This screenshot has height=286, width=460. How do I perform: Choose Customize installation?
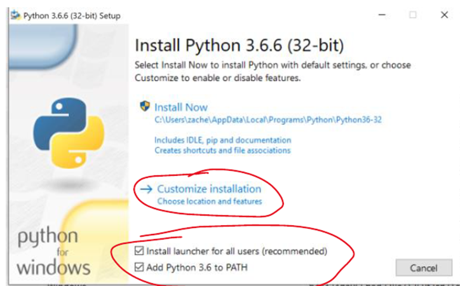pos(209,189)
